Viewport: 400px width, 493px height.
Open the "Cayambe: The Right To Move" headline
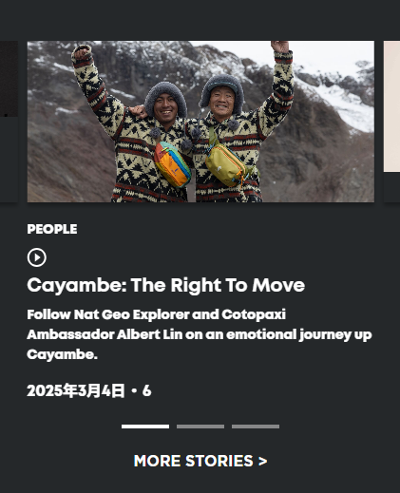(x=166, y=285)
